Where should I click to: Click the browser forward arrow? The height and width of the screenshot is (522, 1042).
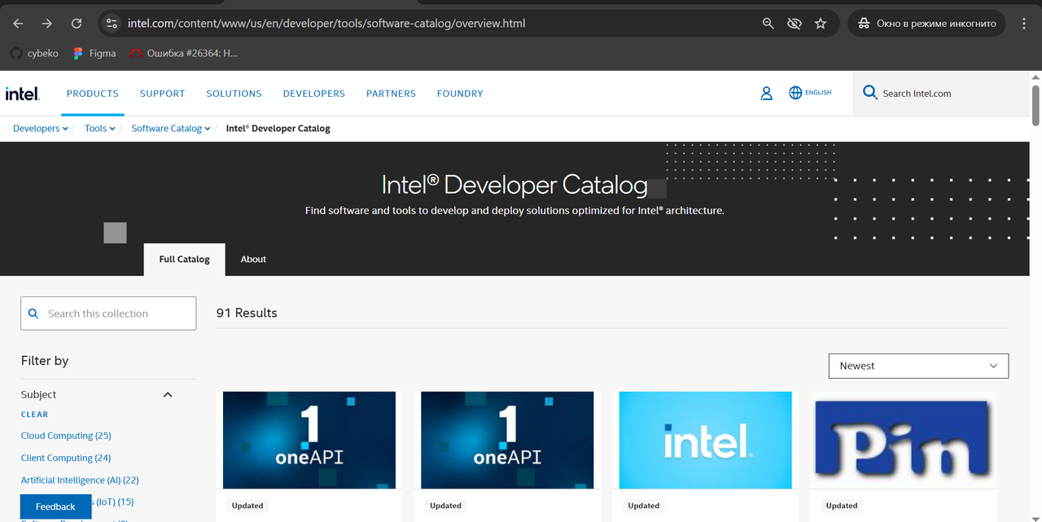click(x=46, y=24)
